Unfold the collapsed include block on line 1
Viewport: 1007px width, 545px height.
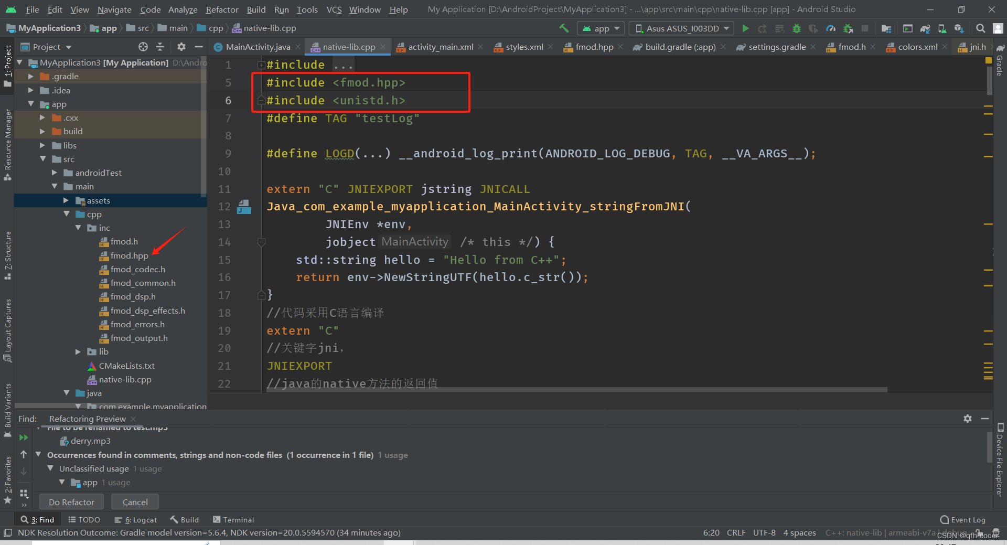261,65
